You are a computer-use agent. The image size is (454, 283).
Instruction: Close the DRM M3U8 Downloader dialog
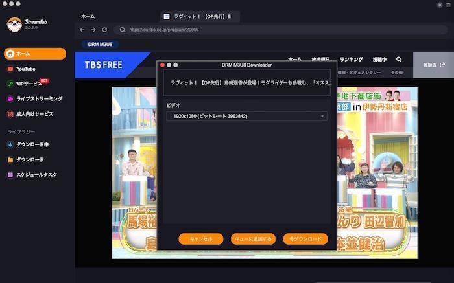point(162,65)
